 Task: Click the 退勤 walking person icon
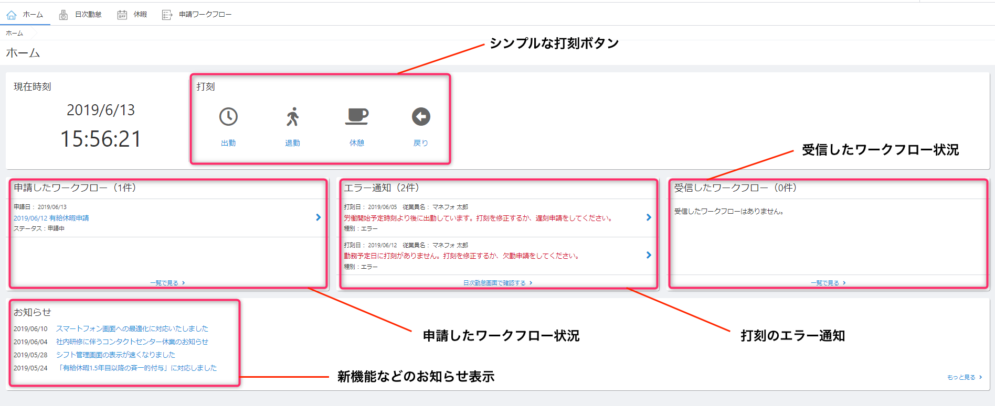[x=293, y=117]
